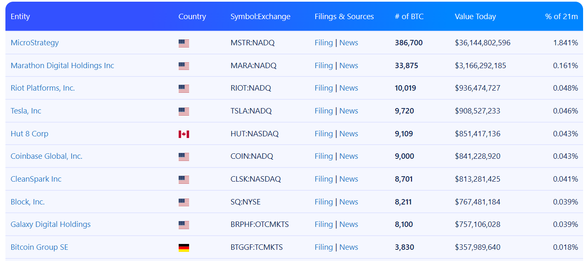Sort table by the Entity column header
Image resolution: width=586 pixels, height=261 pixels.
20,17
